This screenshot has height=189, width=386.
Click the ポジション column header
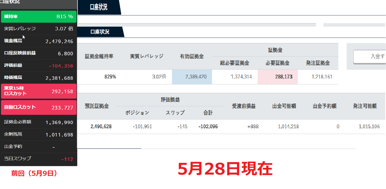click(137, 113)
